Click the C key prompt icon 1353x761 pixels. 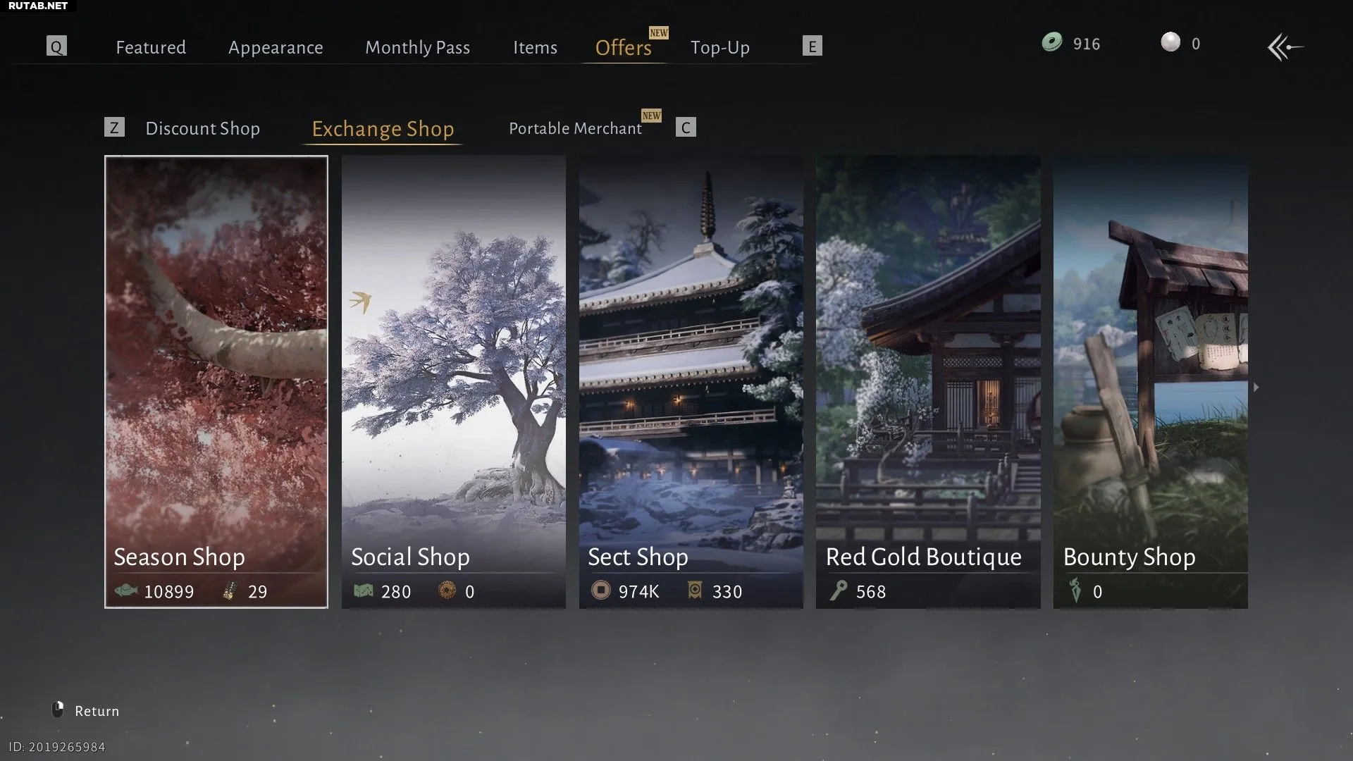[x=686, y=128]
